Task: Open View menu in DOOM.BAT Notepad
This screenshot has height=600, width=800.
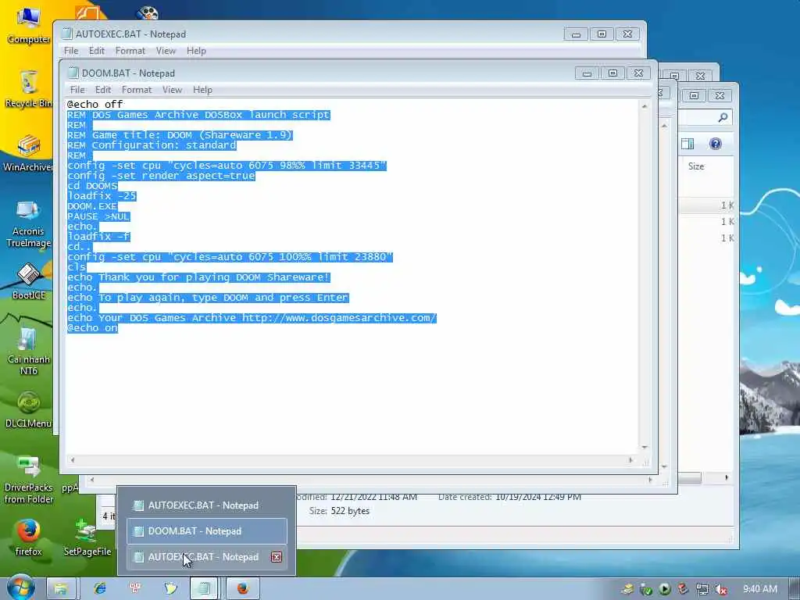Action: pyautogui.click(x=172, y=90)
